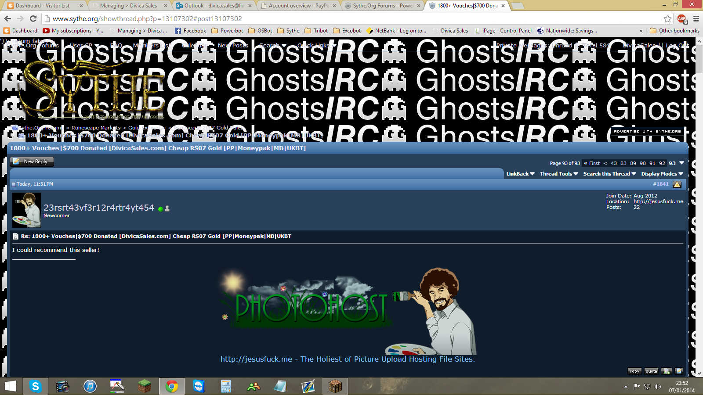Open the post permalink #1841
This screenshot has height=395, width=703.
pos(661,184)
